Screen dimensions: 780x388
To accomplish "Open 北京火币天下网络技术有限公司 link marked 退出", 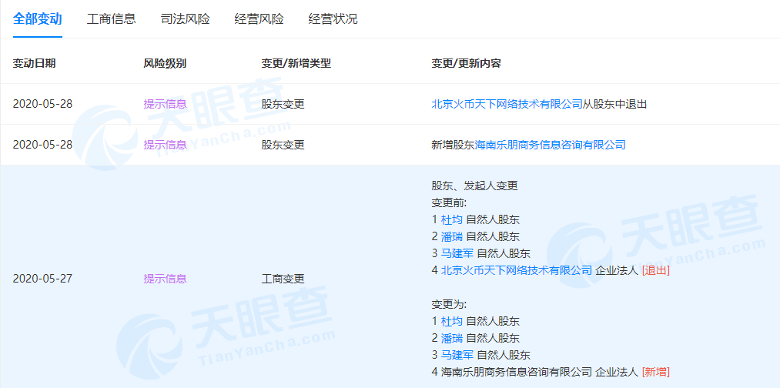I will [x=517, y=271].
